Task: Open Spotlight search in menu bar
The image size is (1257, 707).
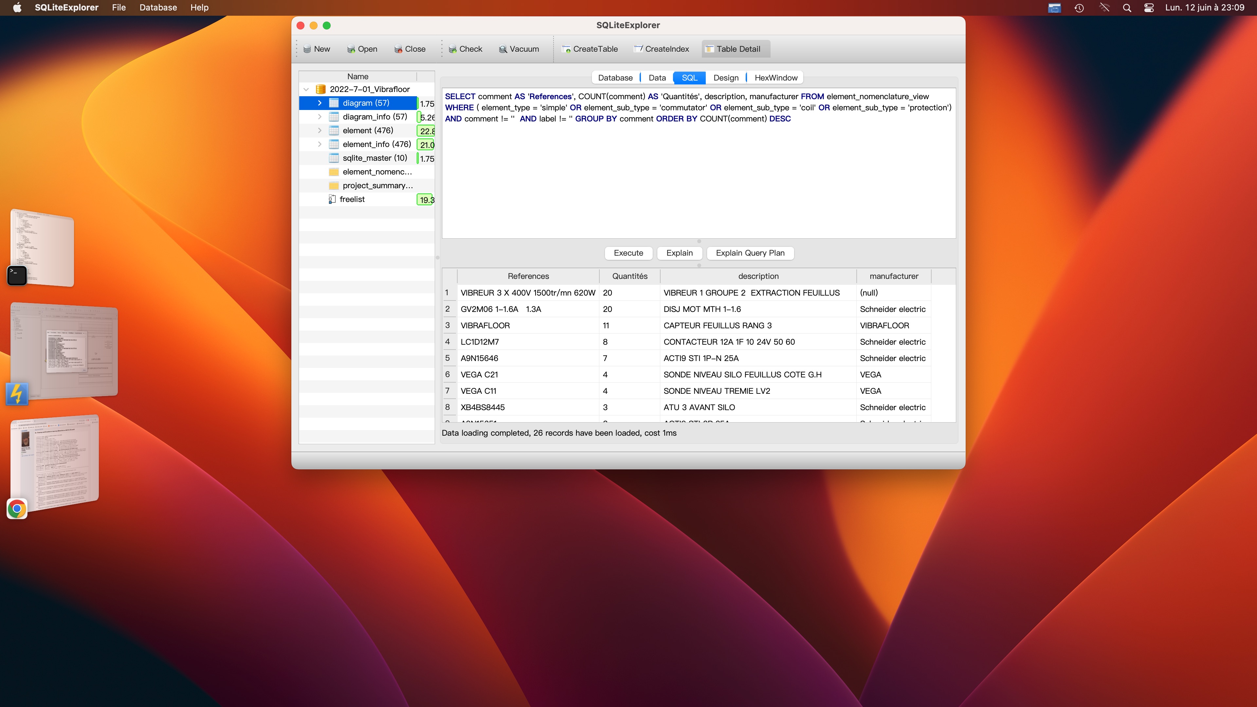Action: [x=1127, y=8]
